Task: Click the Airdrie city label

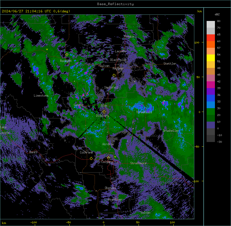Action: (x=108, y=144)
